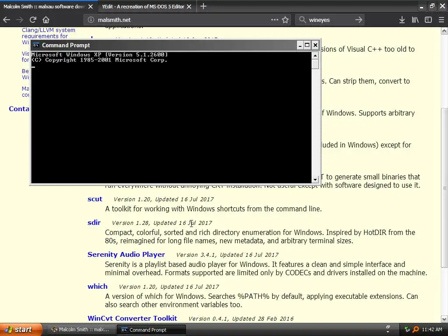Click the browser page scrollbar thumb
Image resolution: width=448 pixels, height=336 pixels.
tap(444, 188)
